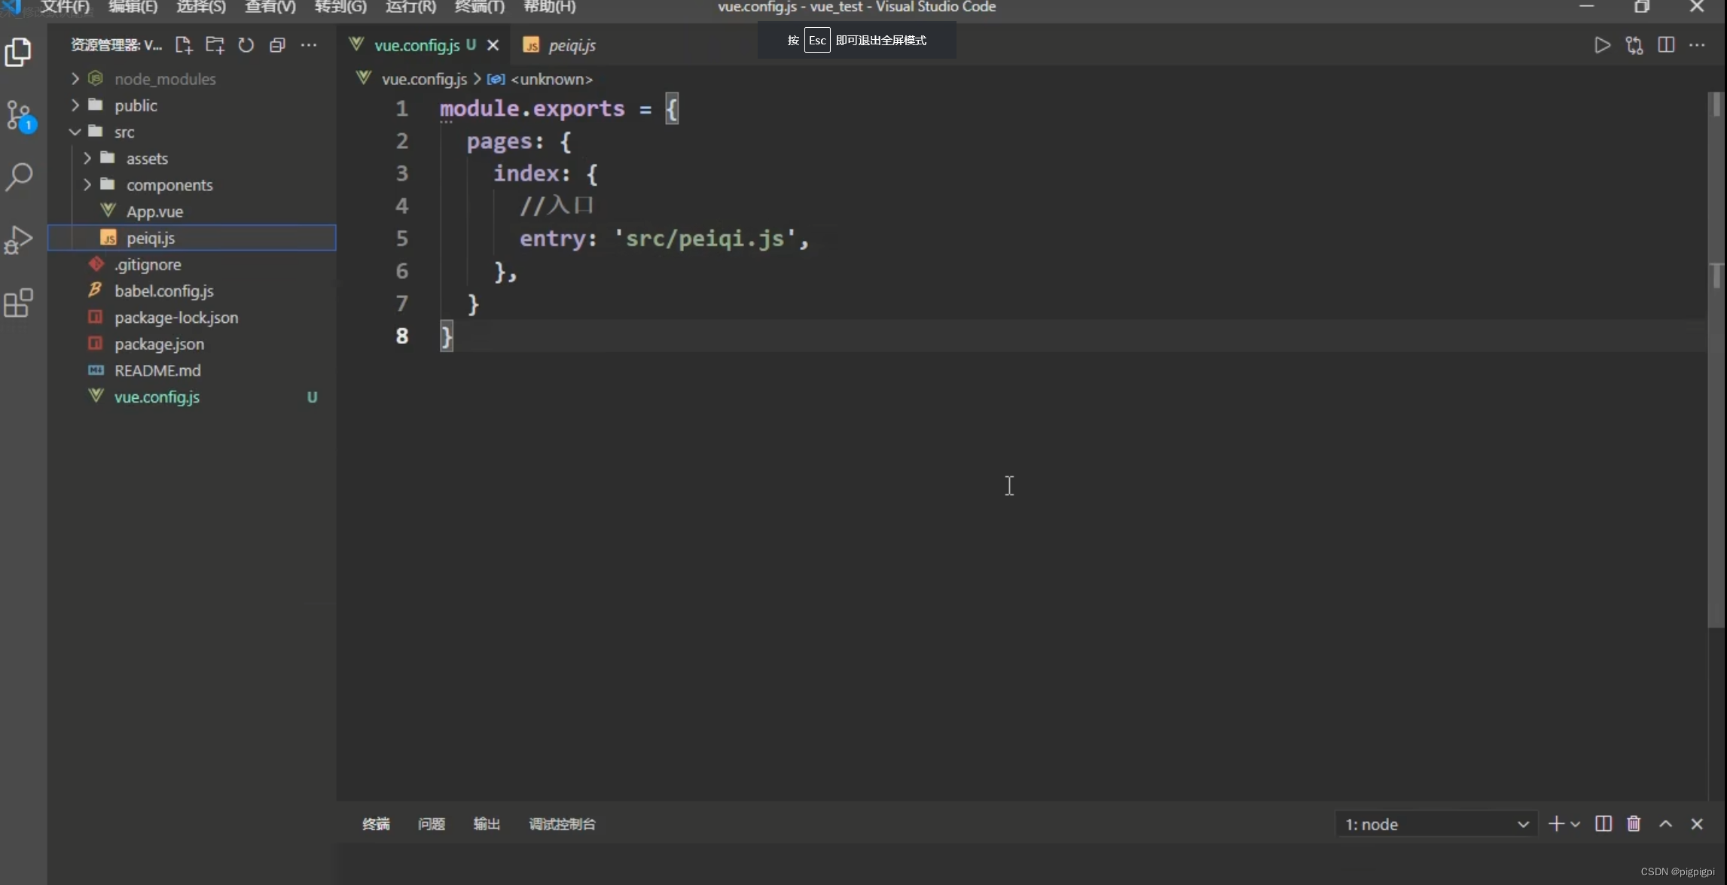Restore down the VS Code window
The height and width of the screenshot is (885, 1727).
point(1642,7)
